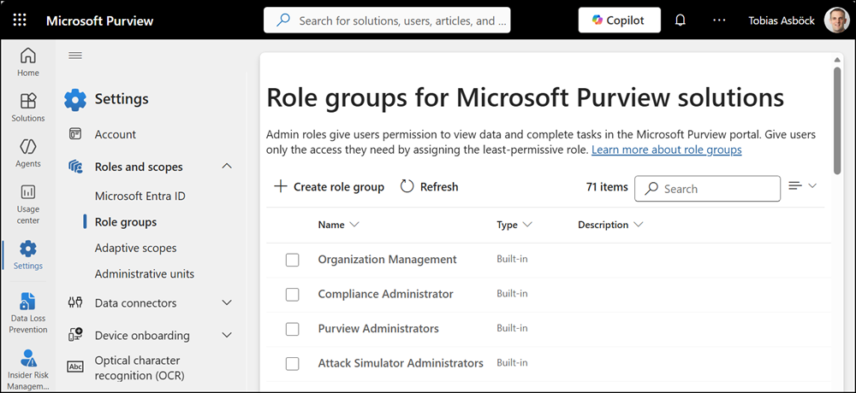This screenshot has width=856, height=393.
Task: Click the Account icon in settings menu
Action: point(75,134)
